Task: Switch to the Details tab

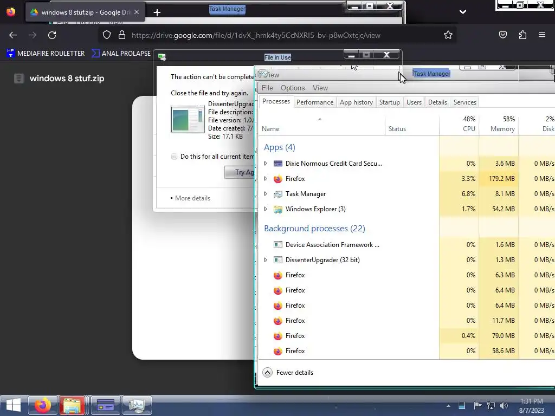Action: pyautogui.click(x=437, y=102)
